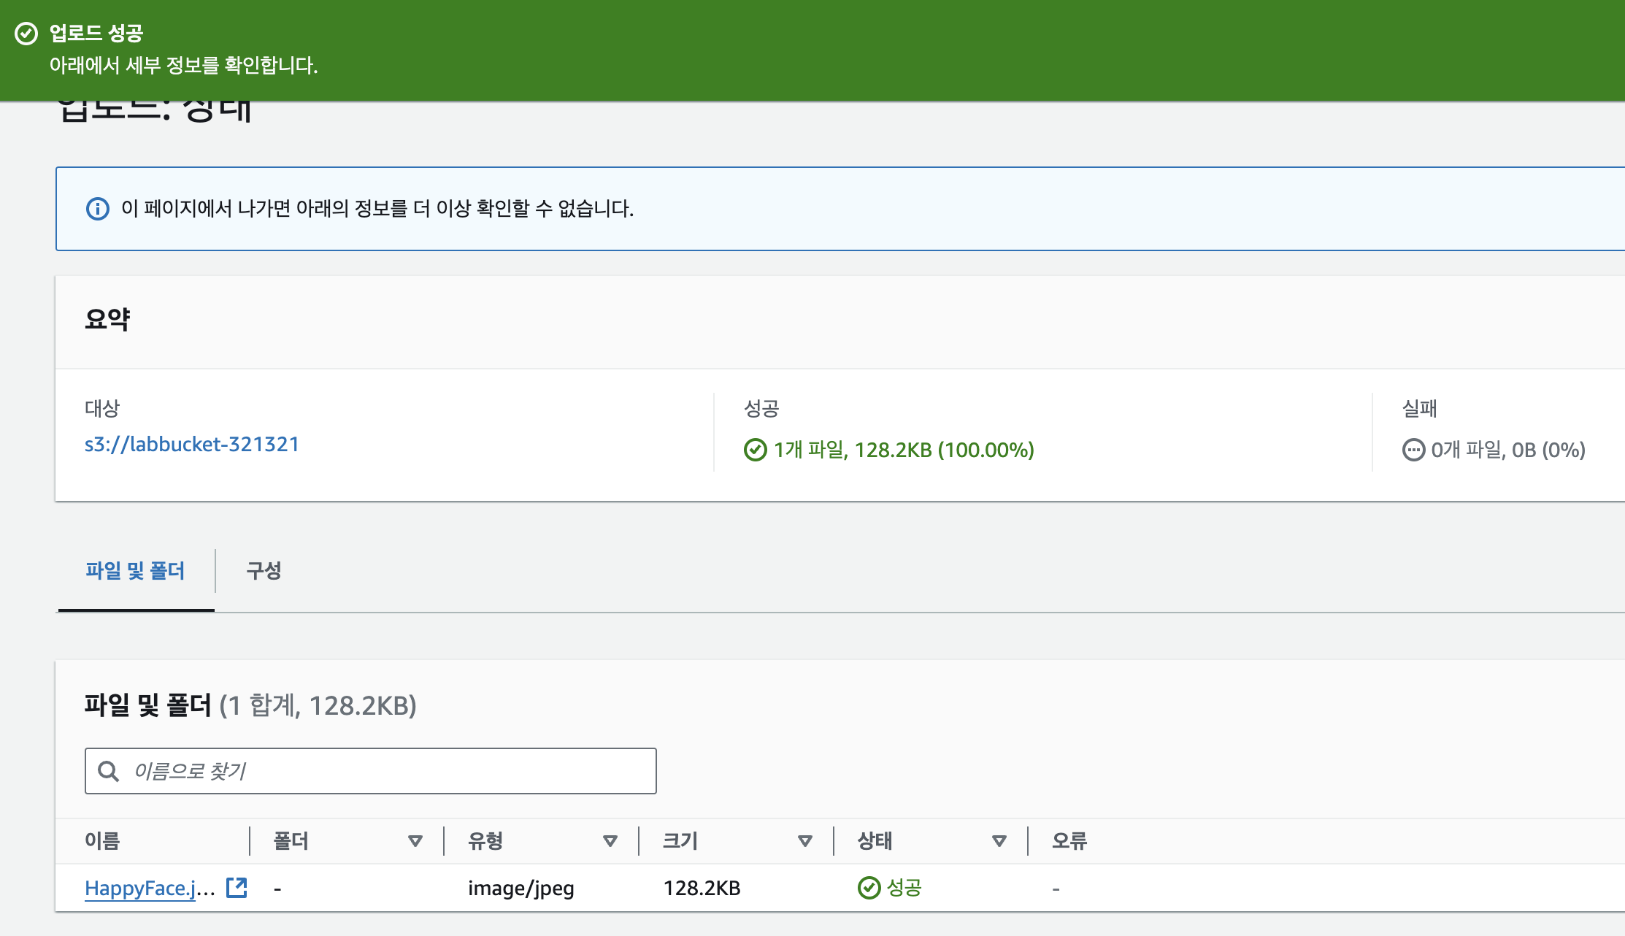Sort by 상태 column arrow
The image size is (1625, 936).
point(999,841)
